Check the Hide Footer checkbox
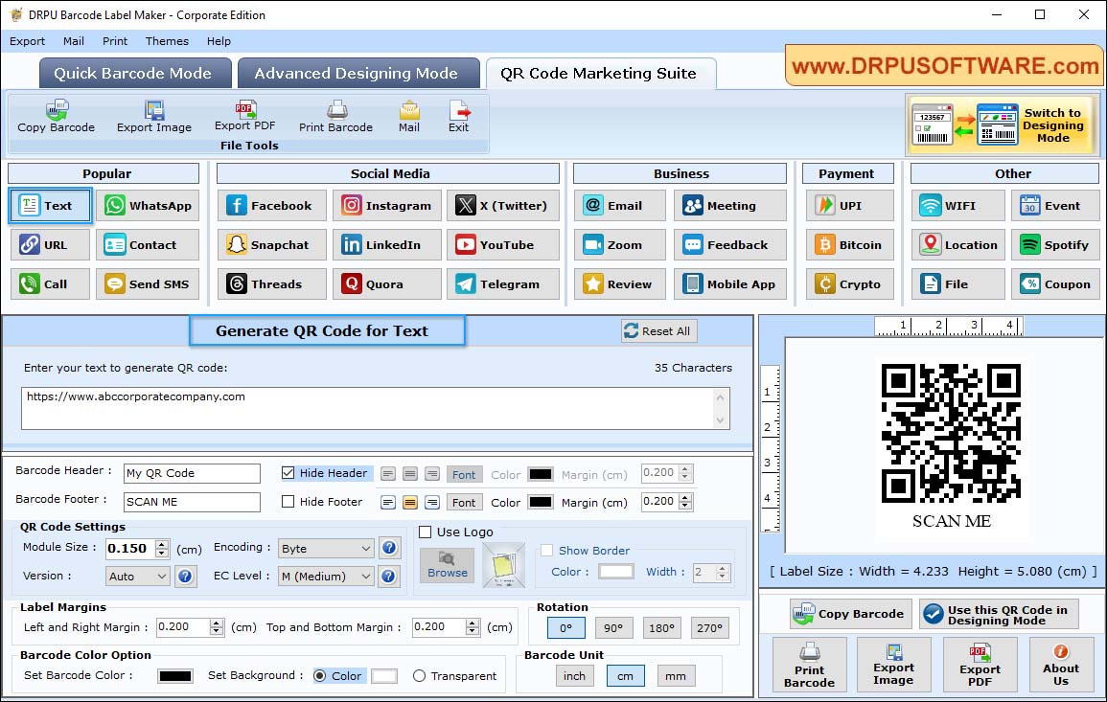 click(288, 502)
